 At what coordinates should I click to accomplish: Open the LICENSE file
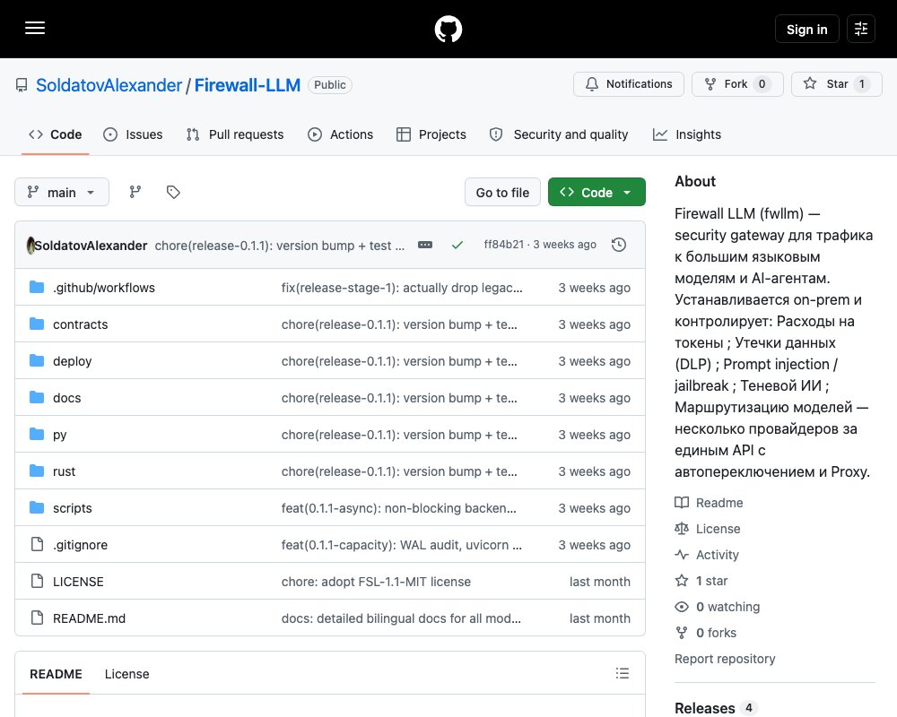[78, 582]
